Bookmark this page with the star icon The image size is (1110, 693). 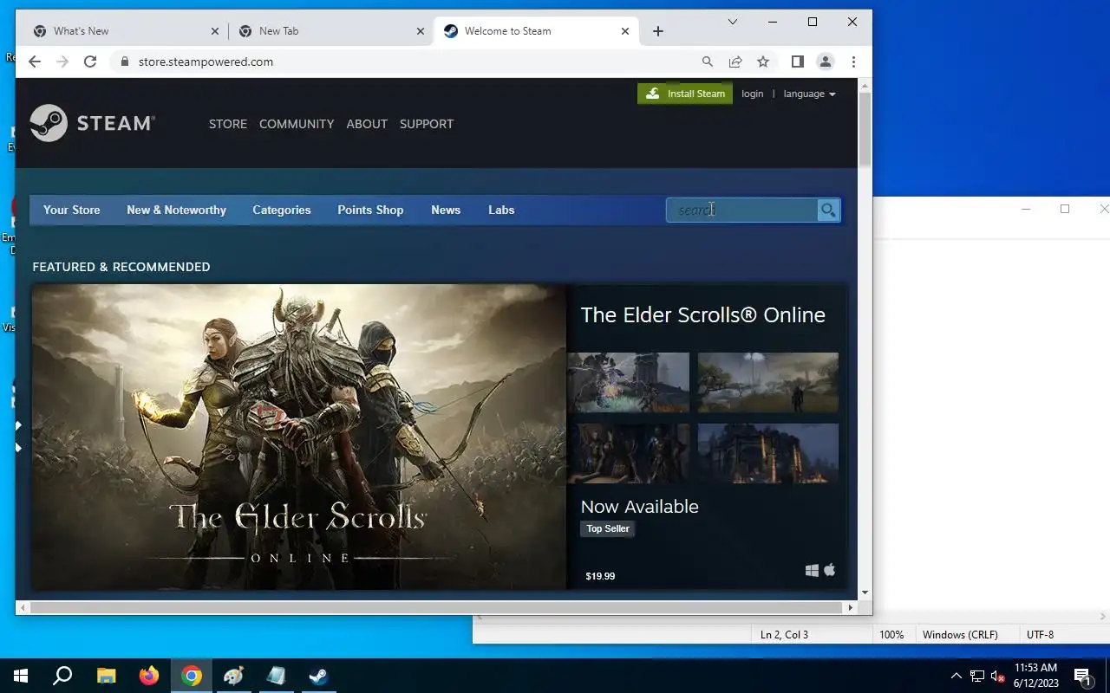coord(763,62)
